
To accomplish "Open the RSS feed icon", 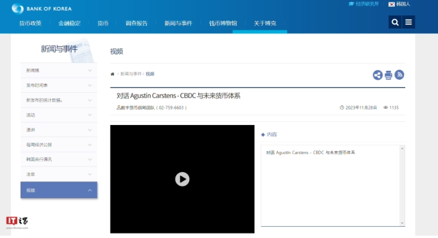I will coord(399,75).
